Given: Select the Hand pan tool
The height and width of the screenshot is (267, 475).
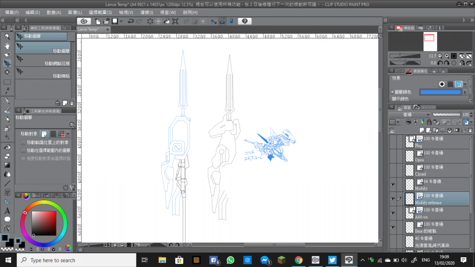Looking at the screenshot, I should click(x=7, y=45).
